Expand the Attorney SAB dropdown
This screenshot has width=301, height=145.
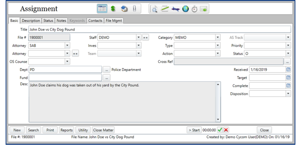coord(67,45)
